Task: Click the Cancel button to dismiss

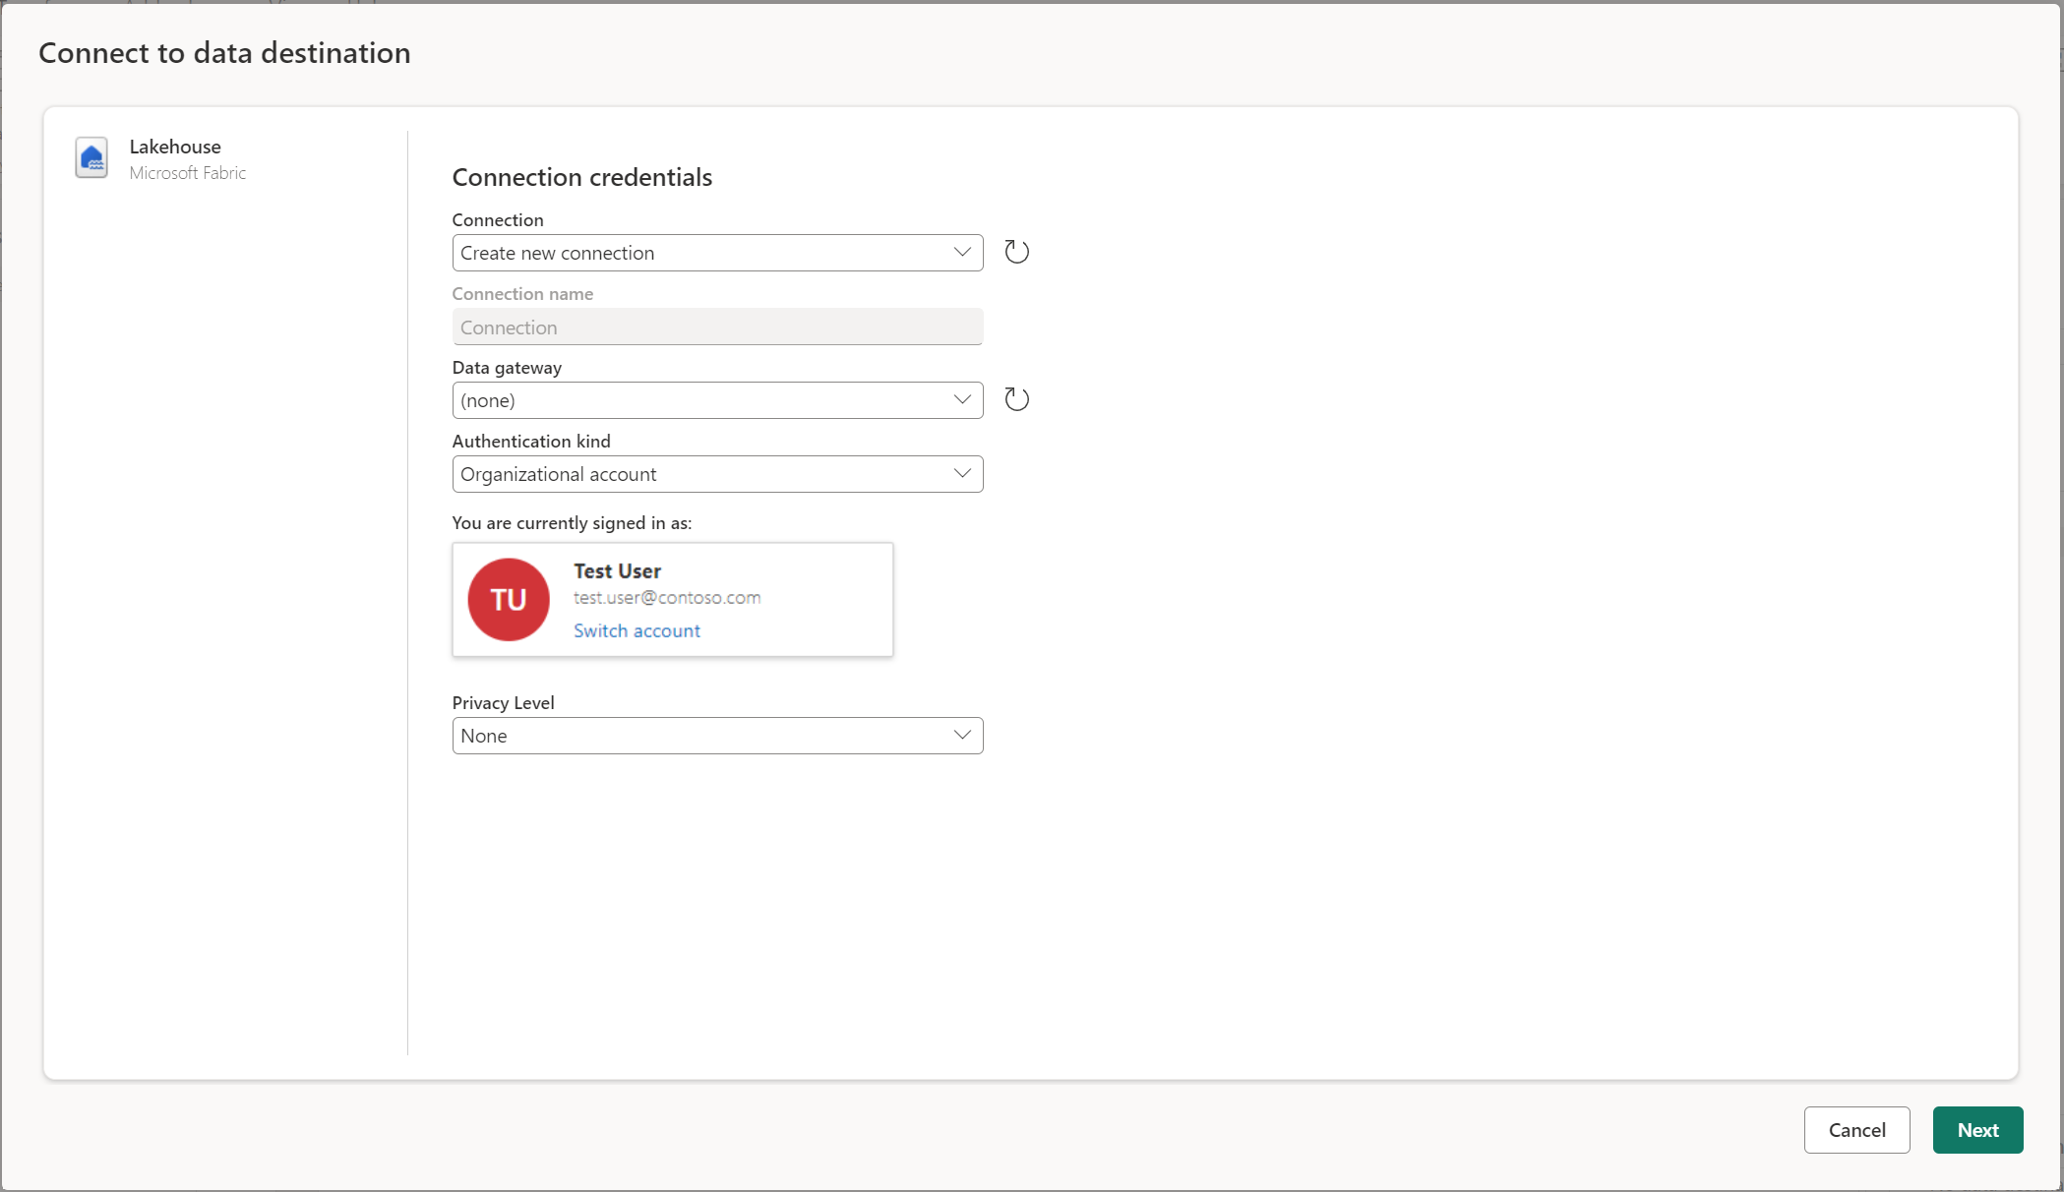Action: [1856, 1130]
